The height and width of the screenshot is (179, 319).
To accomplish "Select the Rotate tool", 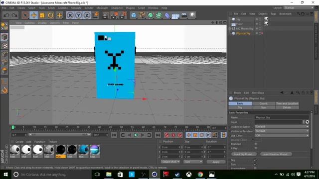I will tap(51, 15).
